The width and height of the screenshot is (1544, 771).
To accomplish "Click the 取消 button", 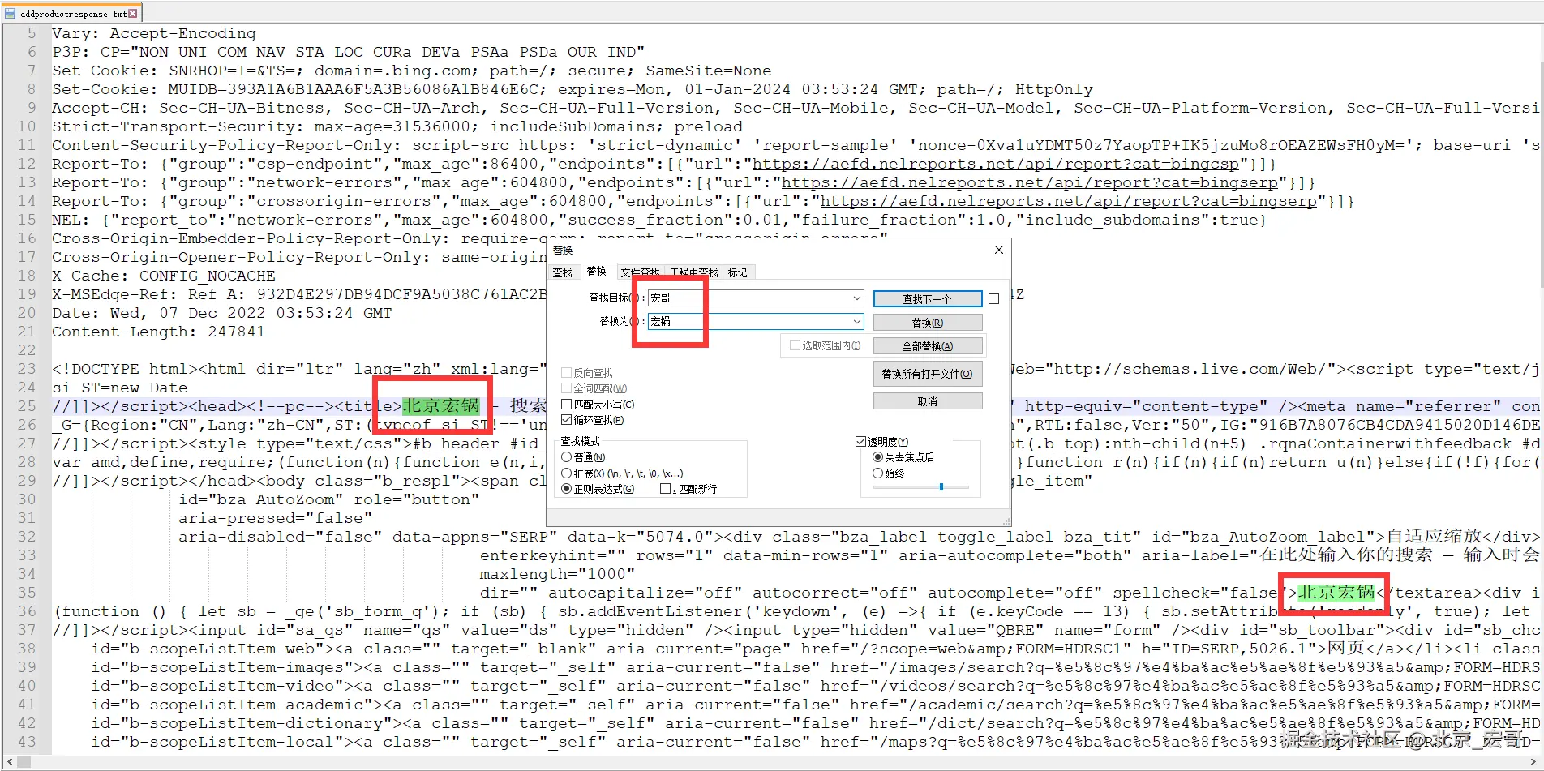I will pyautogui.click(x=928, y=401).
